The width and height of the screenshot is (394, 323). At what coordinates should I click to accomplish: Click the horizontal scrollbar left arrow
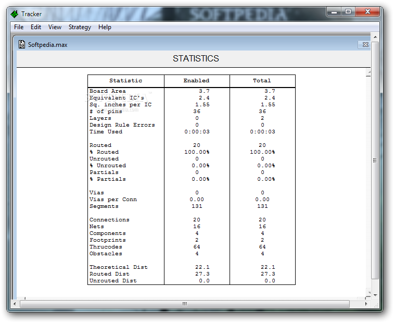[15, 304]
